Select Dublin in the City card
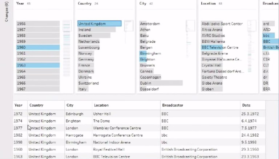This screenshot has width=279, height=159. (x=161, y=83)
